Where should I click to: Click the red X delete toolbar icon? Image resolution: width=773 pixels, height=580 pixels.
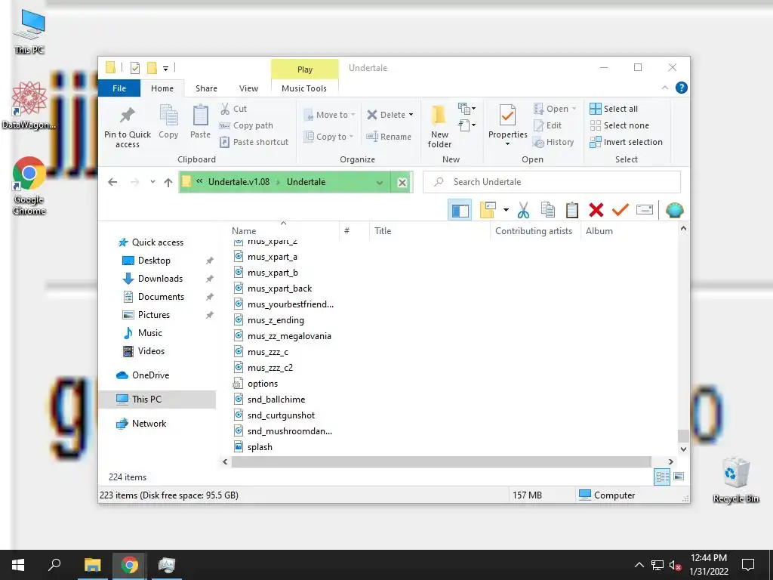coord(596,211)
